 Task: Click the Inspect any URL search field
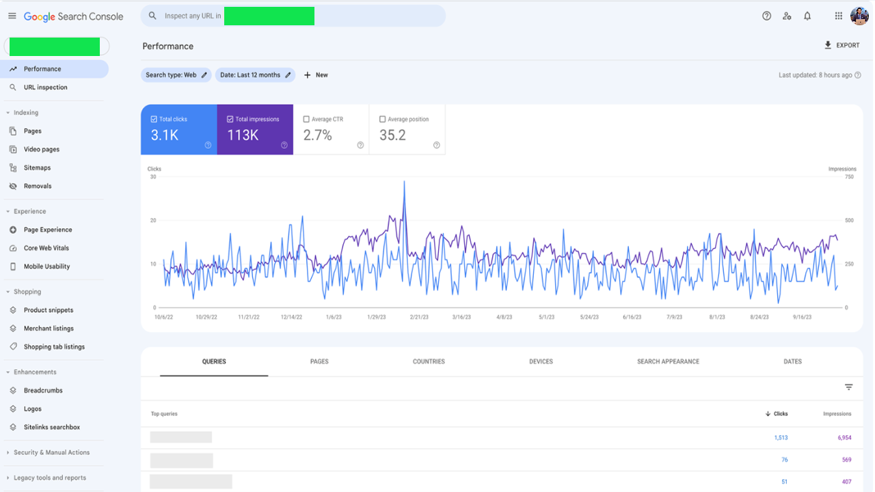[293, 16]
